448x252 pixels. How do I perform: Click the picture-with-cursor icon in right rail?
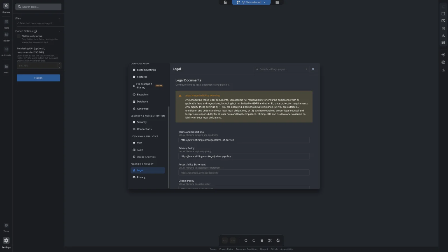pos(443,21)
